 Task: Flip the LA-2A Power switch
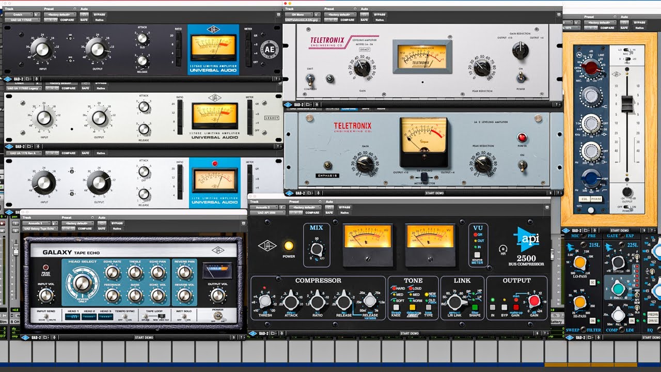522,78
